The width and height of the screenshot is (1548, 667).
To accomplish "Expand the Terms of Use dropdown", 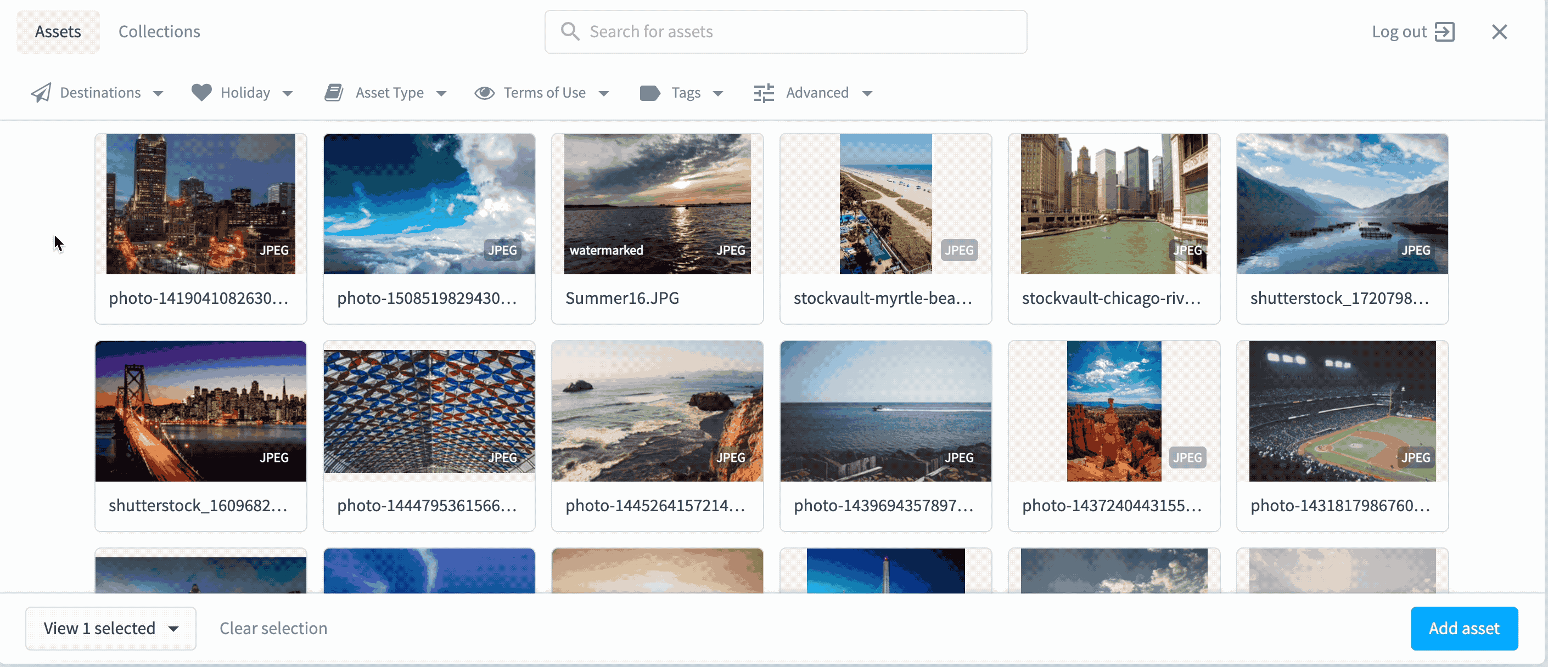I will point(604,93).
